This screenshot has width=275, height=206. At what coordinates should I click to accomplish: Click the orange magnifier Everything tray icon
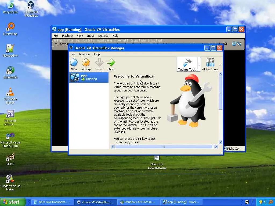pos(271,202)
